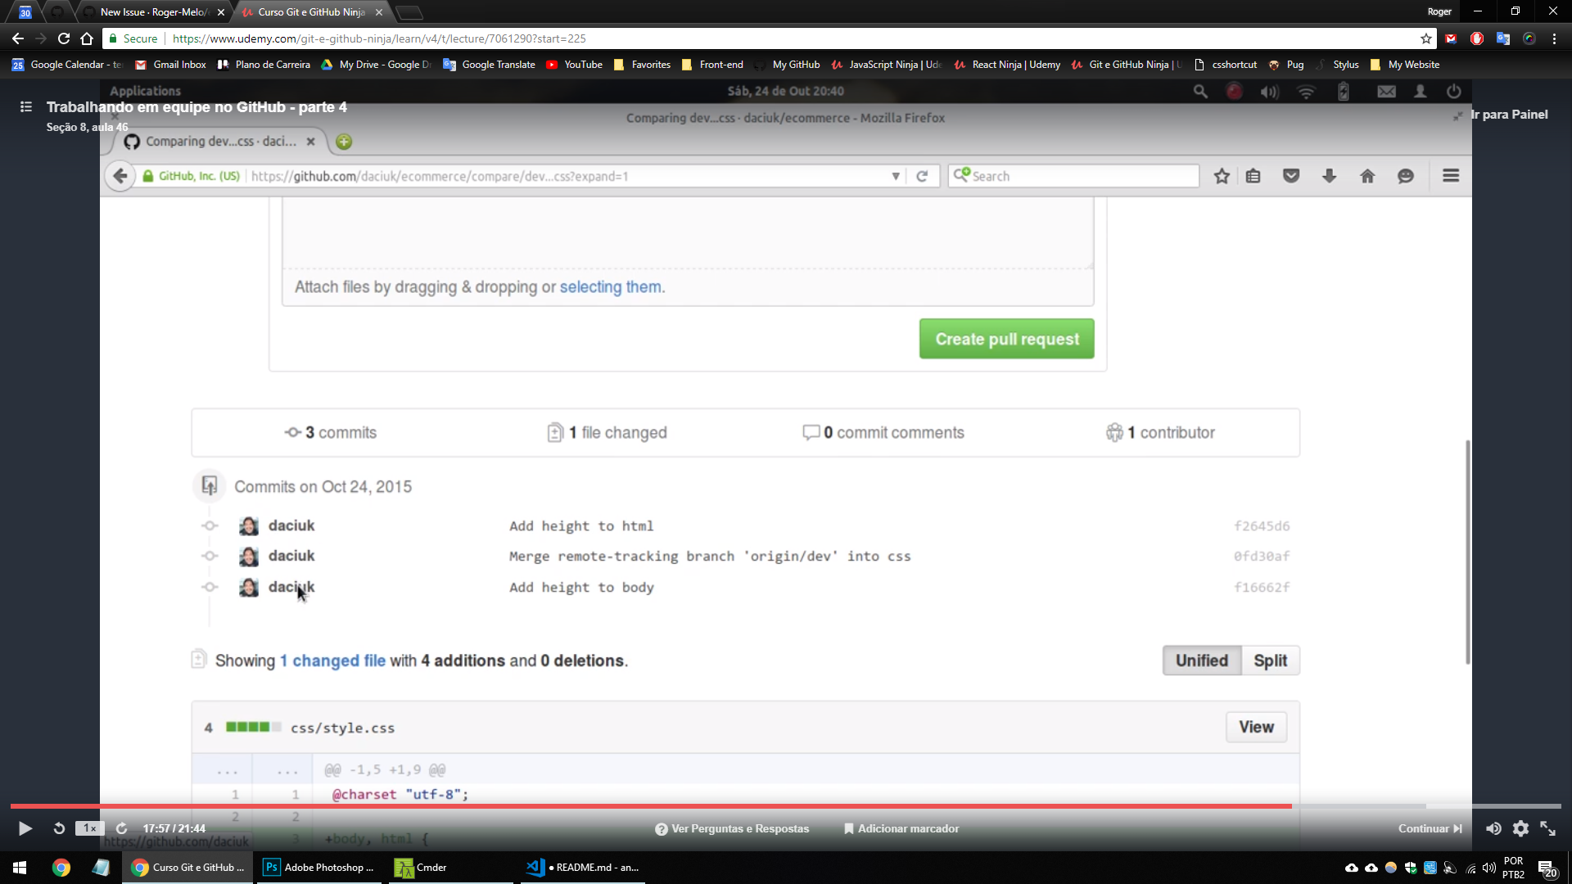Click daciuk author of the merge commit
This screenshot has width=1572, height=884.
tap(291, 556)
